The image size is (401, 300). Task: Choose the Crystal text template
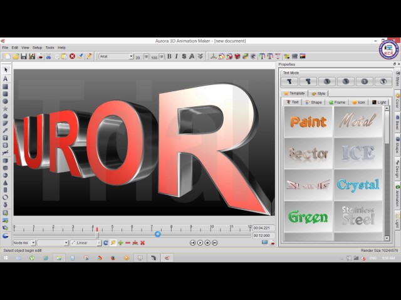(x=358, y=185)
